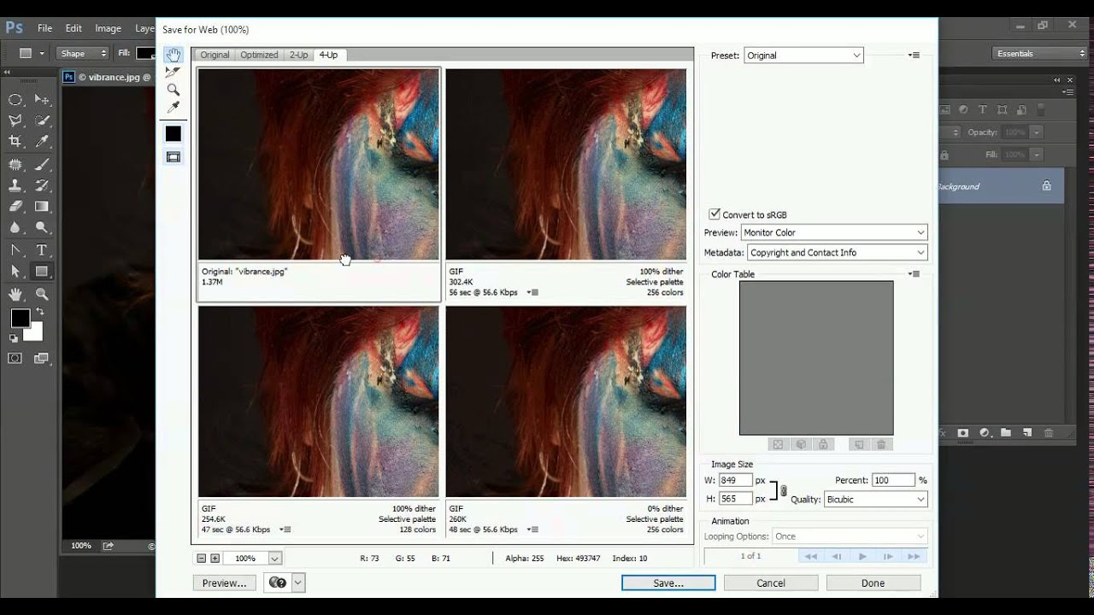Open the Edit menu
The width and height of the screenshot is (1094, 615).
click(x=74, y=28)
